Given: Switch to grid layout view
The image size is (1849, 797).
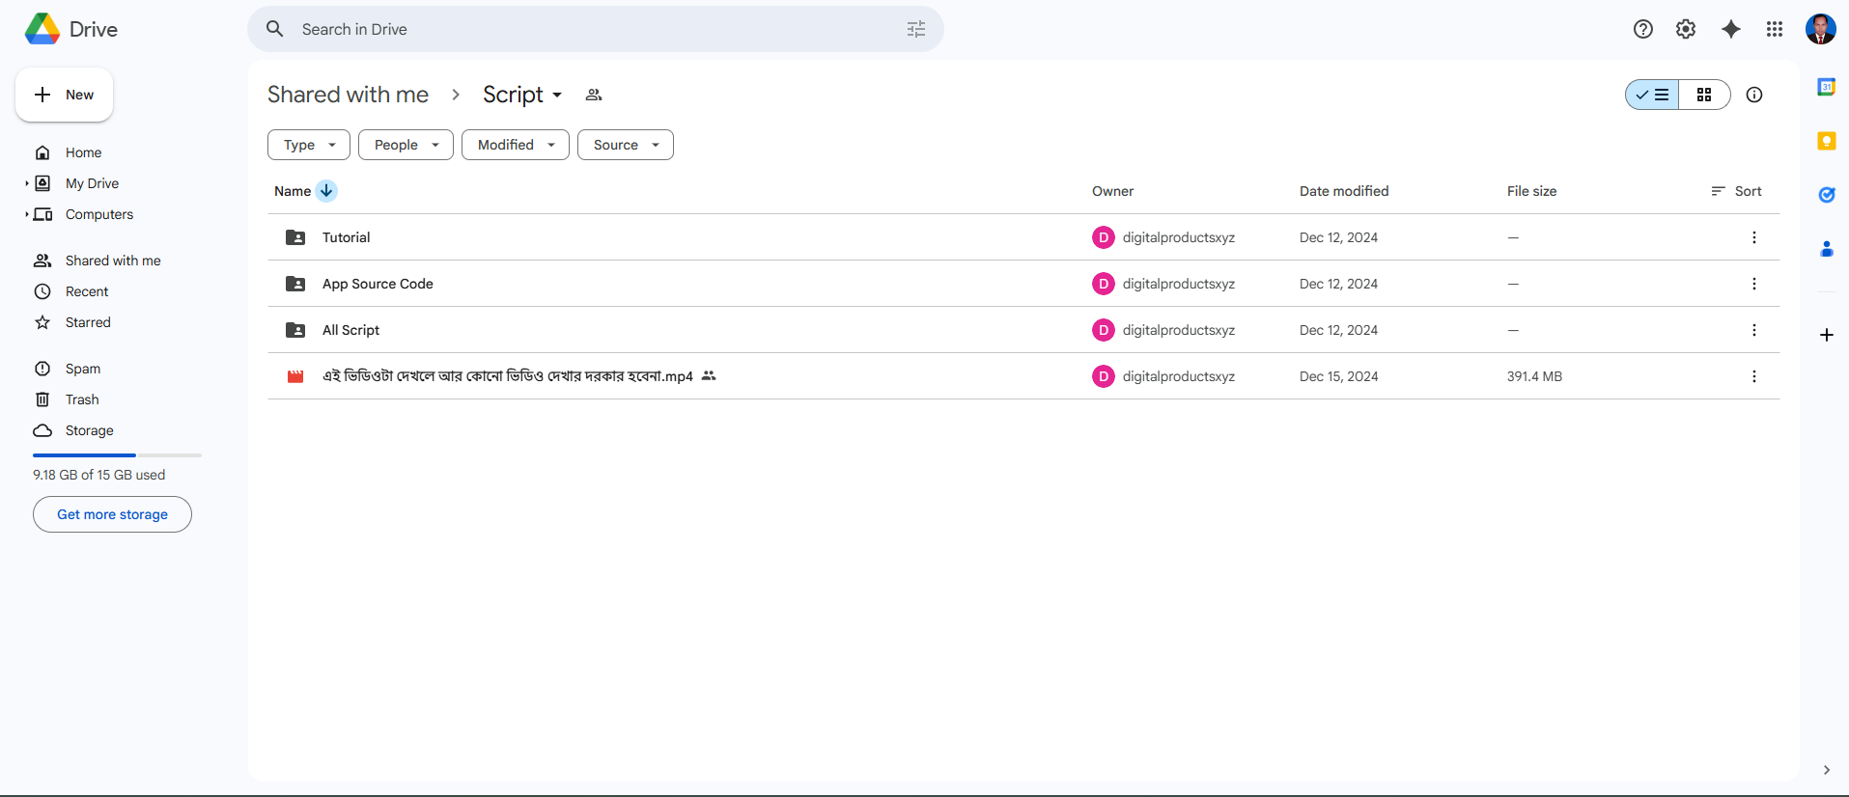Looking at the screenshot, I should (1703, 95).
